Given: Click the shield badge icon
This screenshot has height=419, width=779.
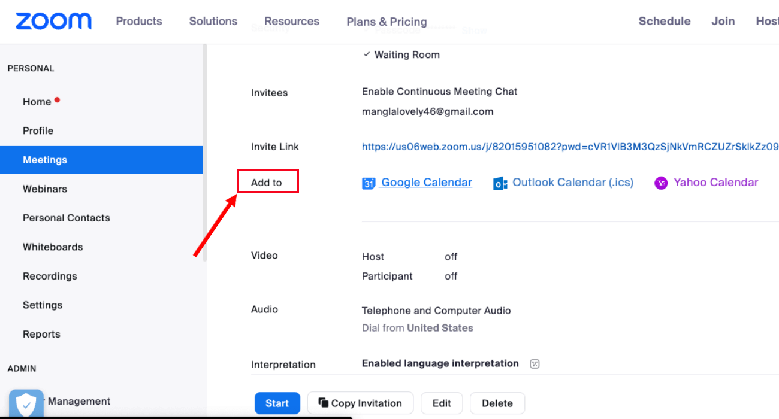Looking at the screenshot, I should click(x=26, y=404).
